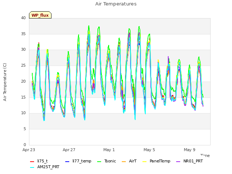
Task: Click the blue li77_temp legend color marker
Action: [x=67, y=161]
